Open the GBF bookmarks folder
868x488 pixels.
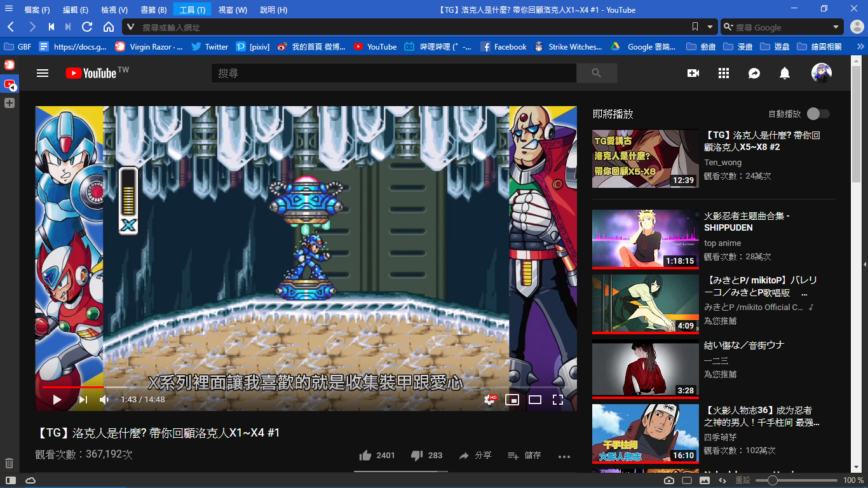coord(18,46)
